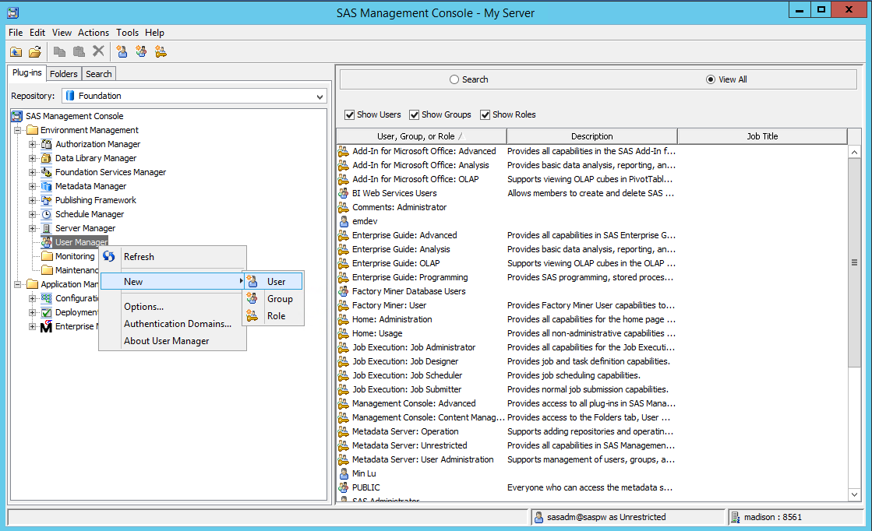Image resolution: width=872 pixels, height=531 pixels.
Task: Open a folder using the toolbar icon
Action: pos(34,51)
